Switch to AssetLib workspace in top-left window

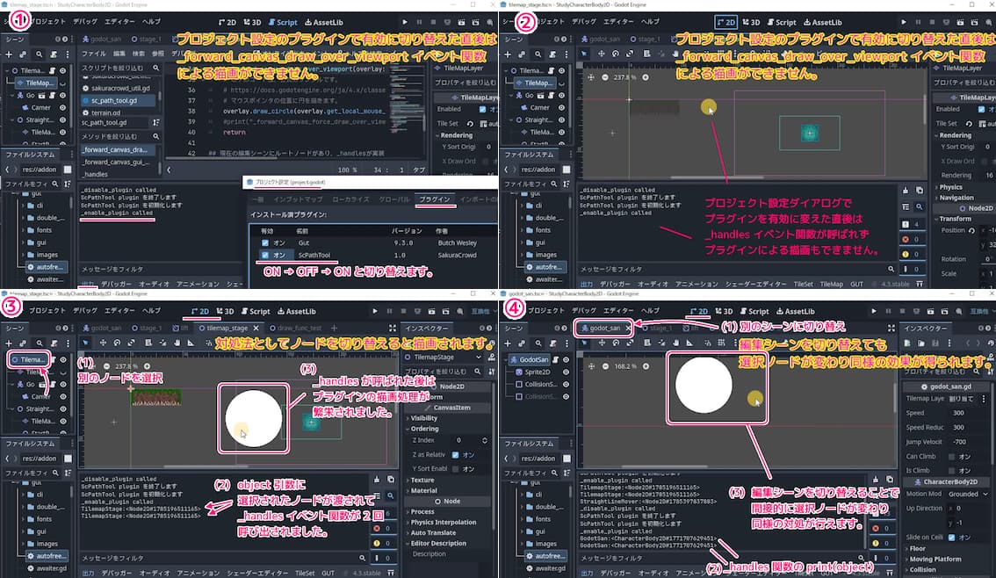[324, 22]
